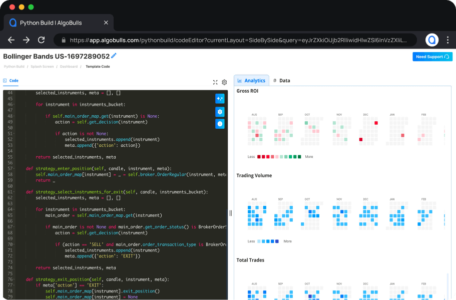Collapse code fold at line 61
The image size is (456, 300).
14,192
